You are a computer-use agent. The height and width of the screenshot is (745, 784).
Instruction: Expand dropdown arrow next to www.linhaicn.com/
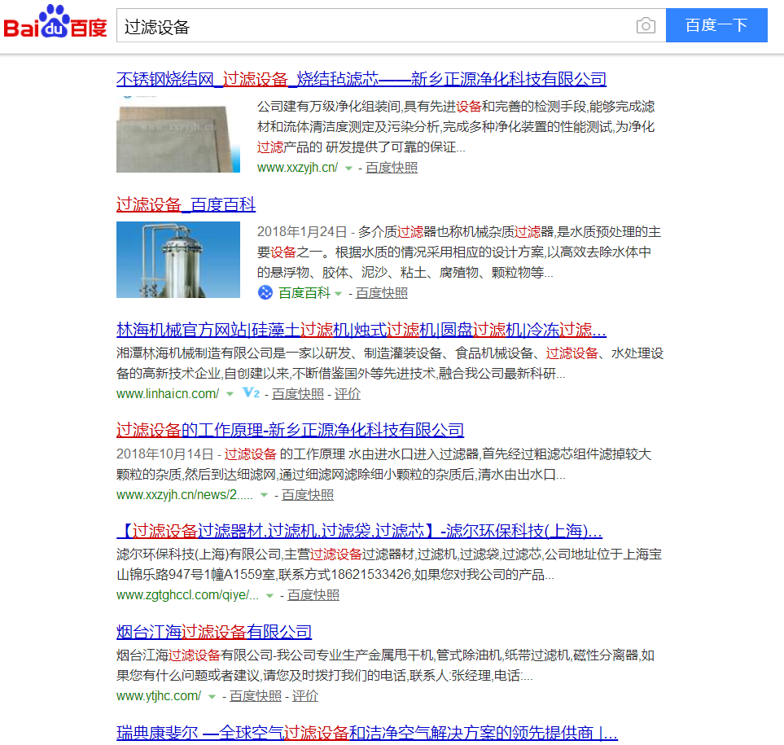(230, 394)
